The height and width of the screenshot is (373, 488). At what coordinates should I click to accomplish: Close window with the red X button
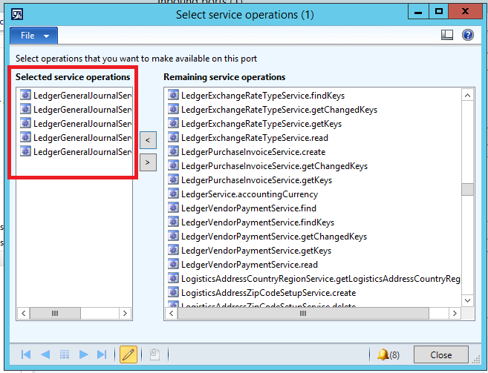pyautogui.click(x=465, y=12)
